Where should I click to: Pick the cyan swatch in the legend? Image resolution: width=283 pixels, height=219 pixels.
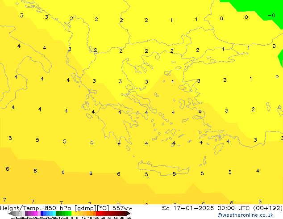pos(54,214)
